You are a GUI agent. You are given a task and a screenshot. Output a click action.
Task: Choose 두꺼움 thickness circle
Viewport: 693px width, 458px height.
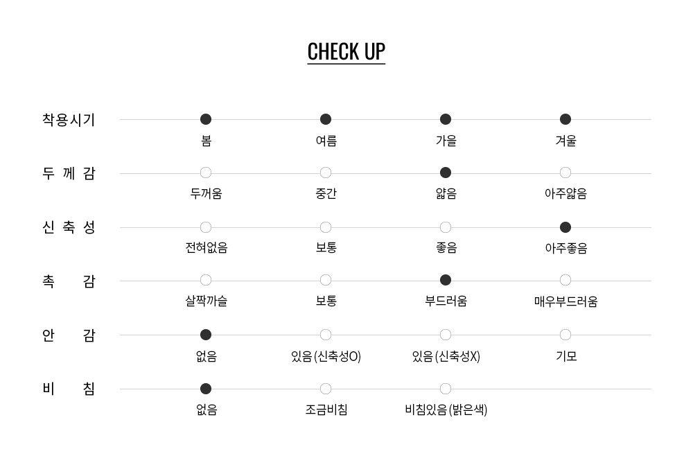206,173
